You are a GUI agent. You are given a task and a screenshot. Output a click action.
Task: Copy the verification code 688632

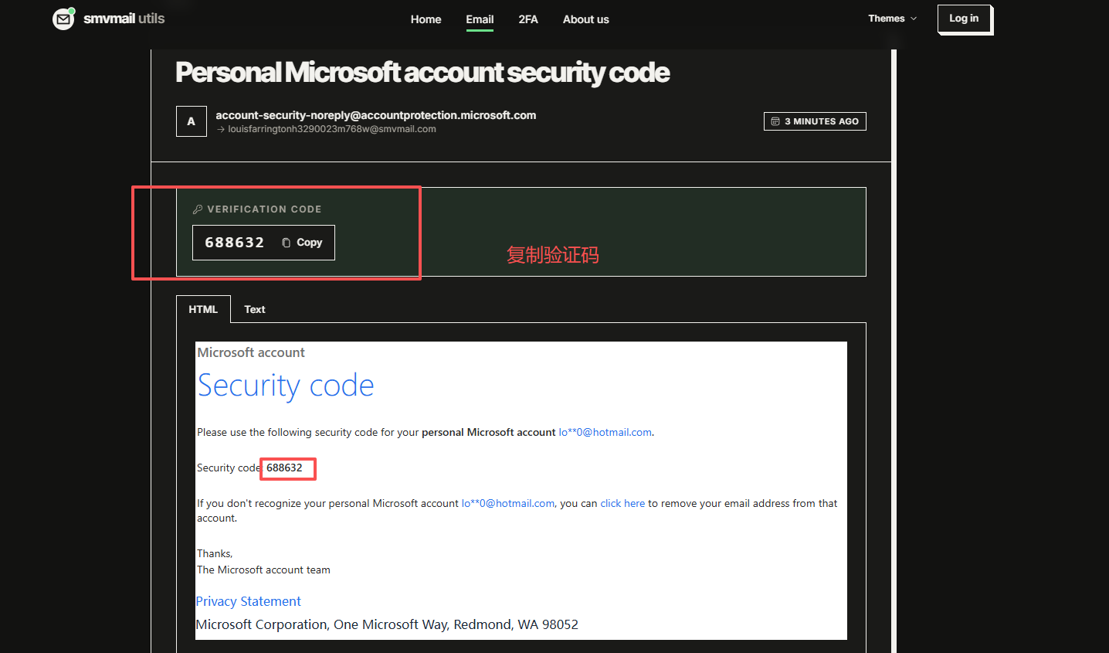coord(302,243)
